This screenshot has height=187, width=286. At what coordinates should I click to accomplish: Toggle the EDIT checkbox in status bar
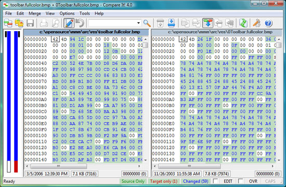(x=215, y=181)
